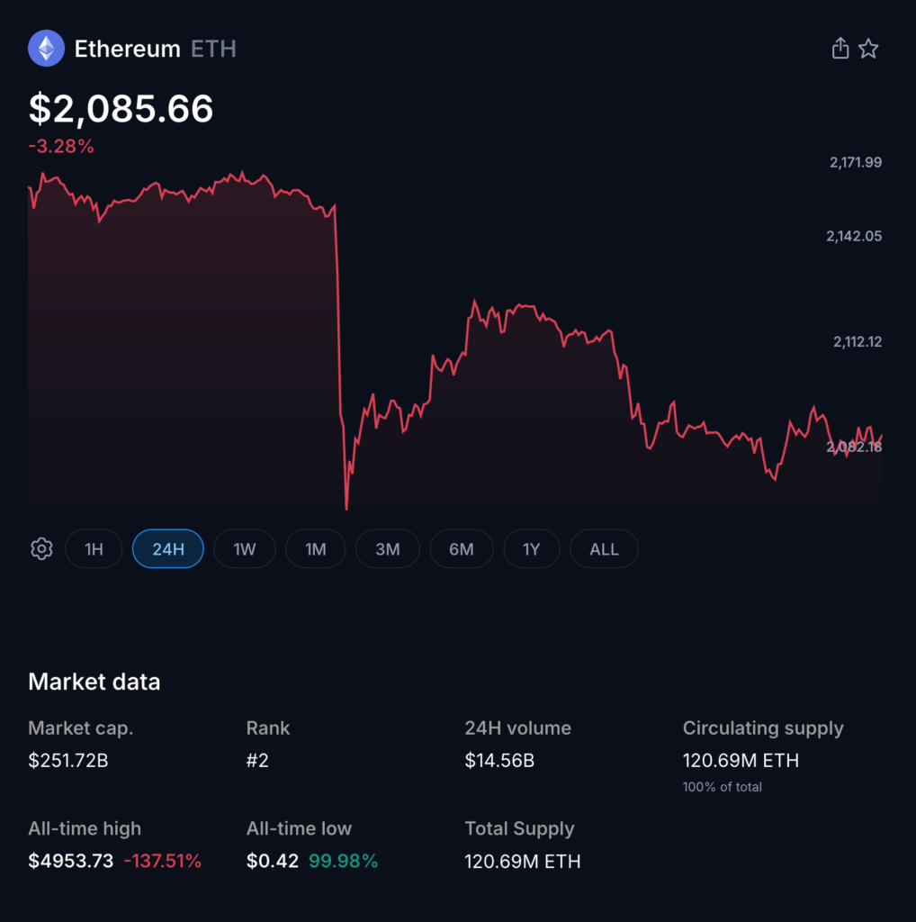Select the -3.28% change percentage
The height and width of the screenshot is (922, 916).
click(x=60, y=146)
